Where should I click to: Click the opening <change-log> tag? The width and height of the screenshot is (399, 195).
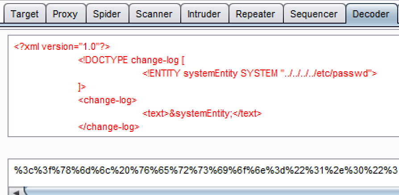click(x=108, y=100)
